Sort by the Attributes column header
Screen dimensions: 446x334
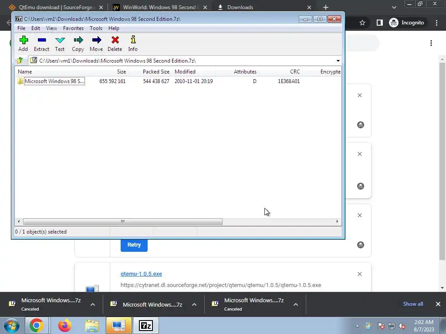point(237,72)
